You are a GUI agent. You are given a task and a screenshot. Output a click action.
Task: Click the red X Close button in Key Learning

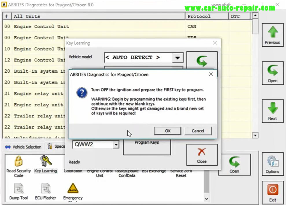[202, 155]
